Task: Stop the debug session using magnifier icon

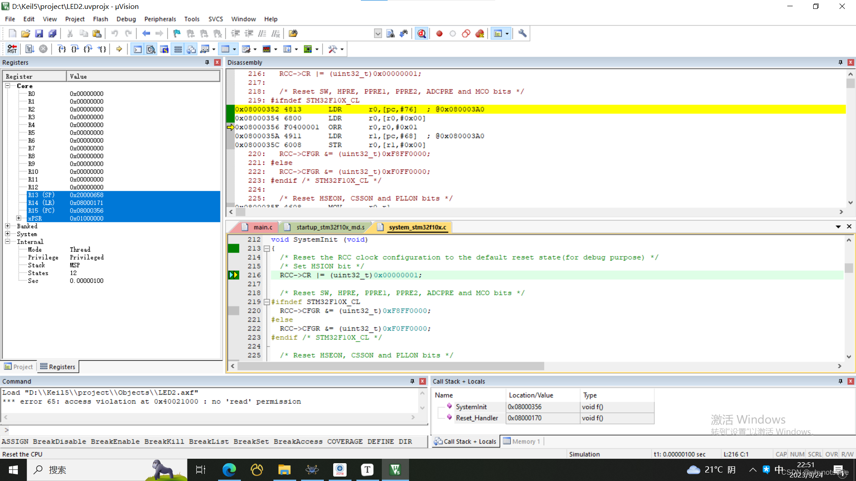Action: 422,33
